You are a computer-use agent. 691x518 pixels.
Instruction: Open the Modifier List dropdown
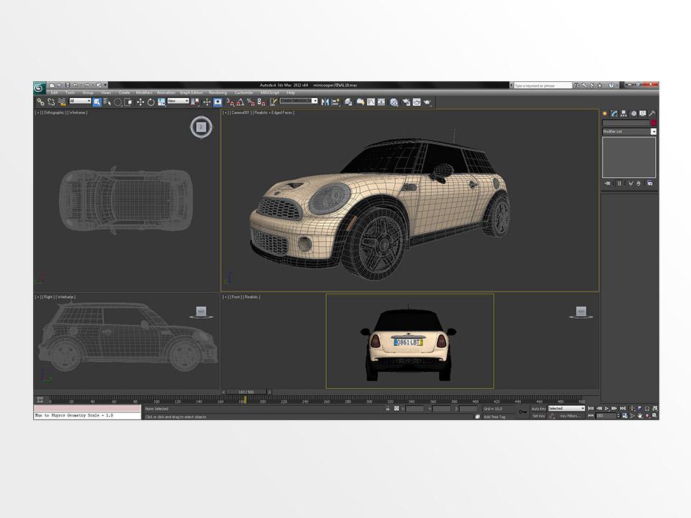[653, 130]
